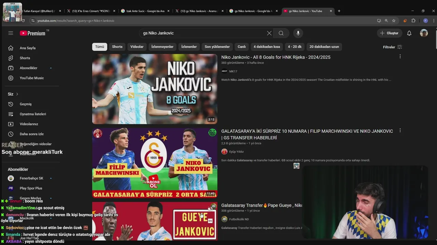Click the magnifier search button
The width and height of the screenshot is (437, 245).
(281, 33)
